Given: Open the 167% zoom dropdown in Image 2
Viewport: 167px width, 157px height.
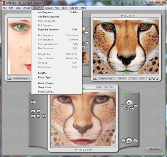Looking at the screenshot, I should pos(146,79).
